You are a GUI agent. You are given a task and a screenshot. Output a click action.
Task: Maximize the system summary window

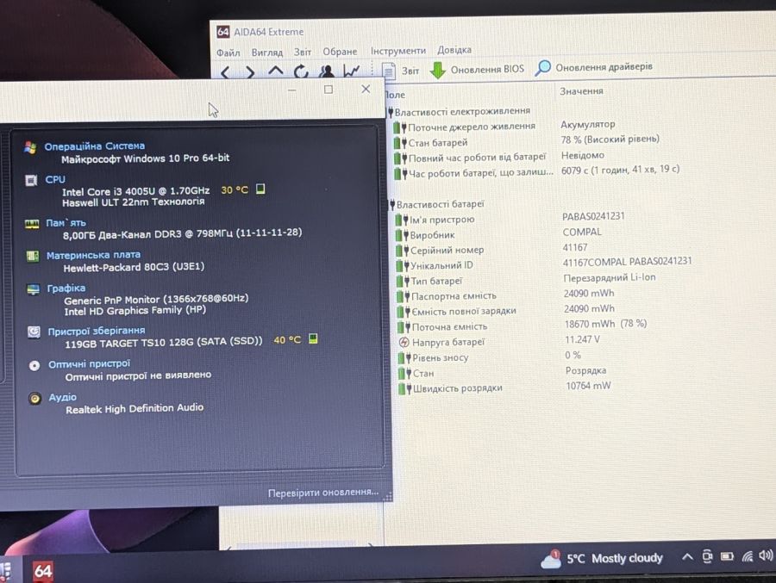329,90
